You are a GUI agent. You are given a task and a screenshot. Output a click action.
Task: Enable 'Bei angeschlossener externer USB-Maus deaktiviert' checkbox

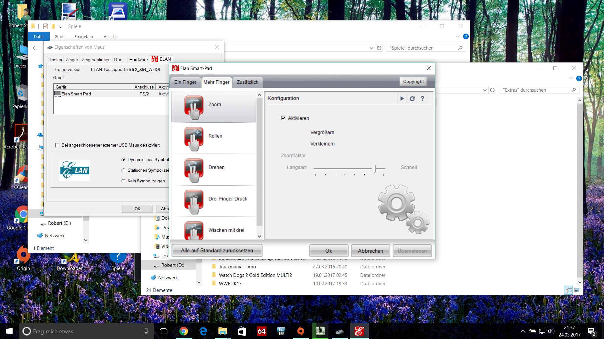click(x=57, y=145)
